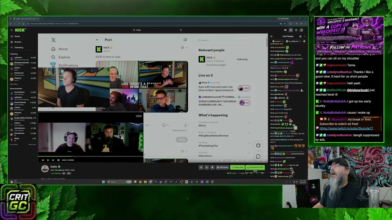Open ShadeSmokes420 channel in sidebar
Screen dimensions: 392x220
(x=23, y=63)
